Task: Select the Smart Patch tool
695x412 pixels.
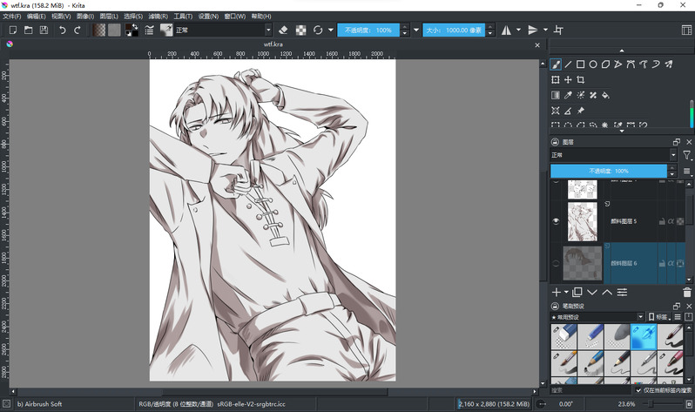Action: 593,95
